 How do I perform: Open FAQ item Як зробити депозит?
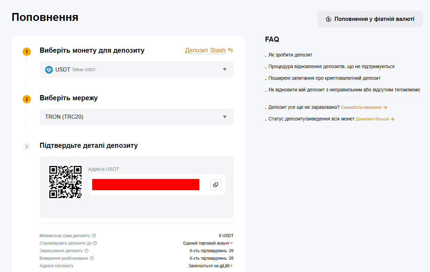click(290, 55)
